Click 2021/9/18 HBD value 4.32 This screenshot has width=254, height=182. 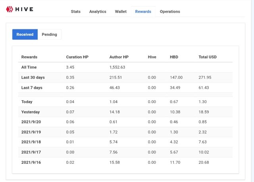pyautogui.click(x=174, y=142)
